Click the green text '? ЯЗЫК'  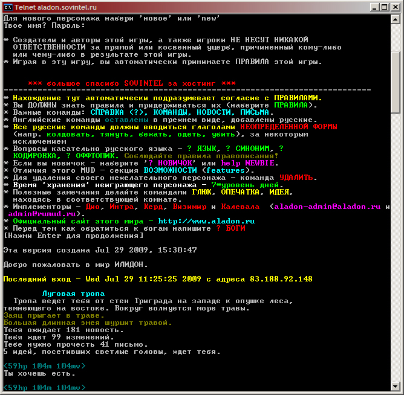[201, 149]
